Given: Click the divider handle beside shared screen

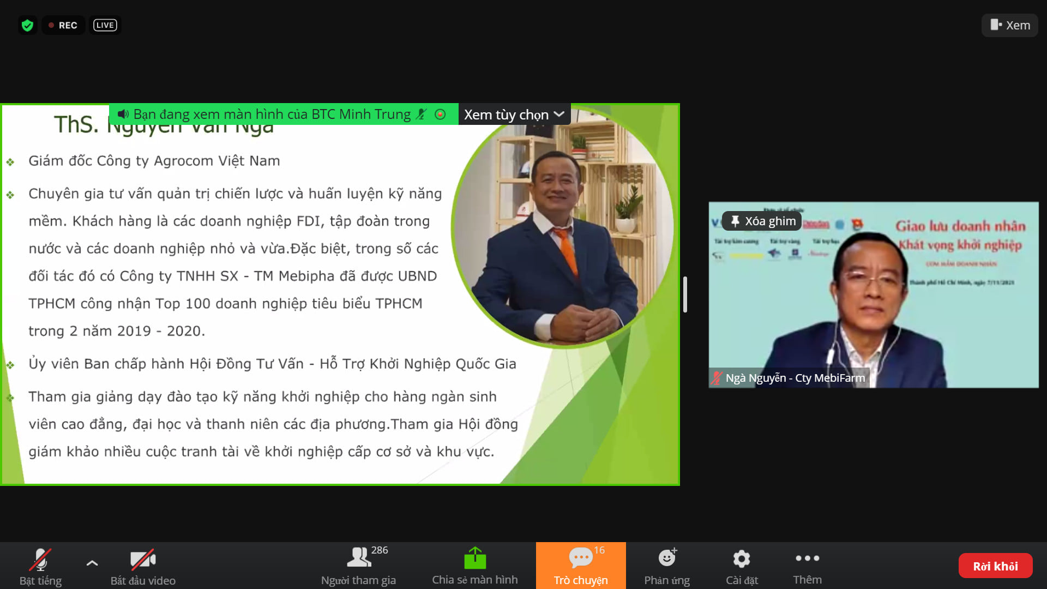Looking at the screenshot, I should point(685,294).
